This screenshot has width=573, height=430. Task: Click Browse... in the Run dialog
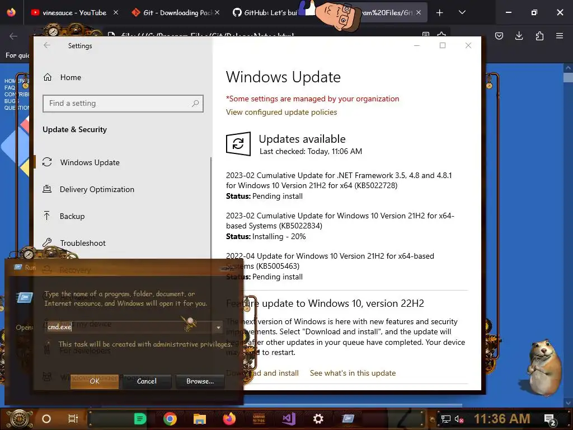coord(200,381)
